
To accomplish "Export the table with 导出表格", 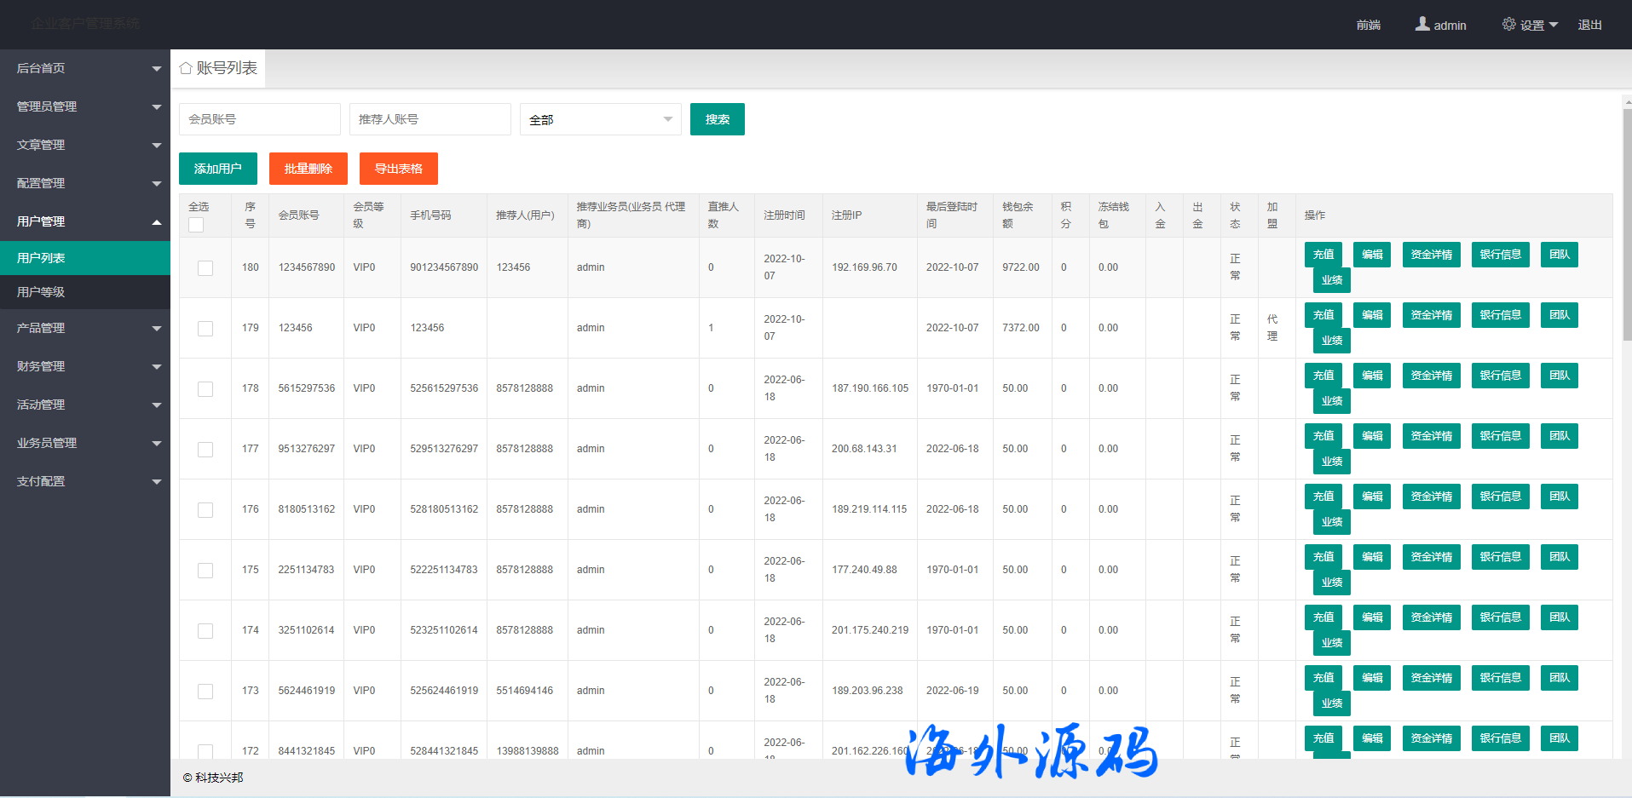I will coord(398,169).
